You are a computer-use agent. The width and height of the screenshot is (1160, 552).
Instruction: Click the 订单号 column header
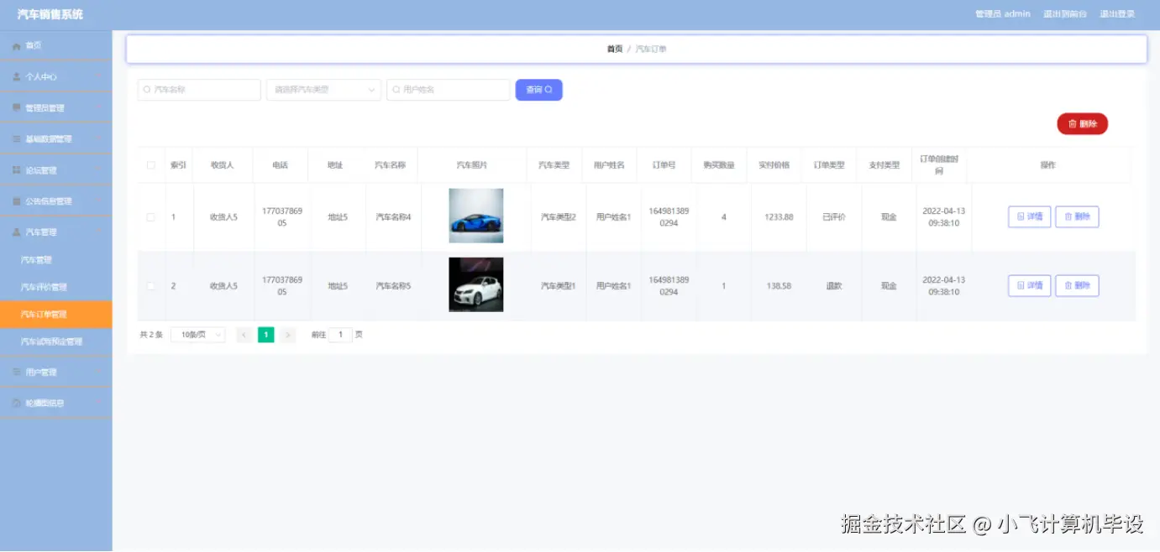pos(664,165)
